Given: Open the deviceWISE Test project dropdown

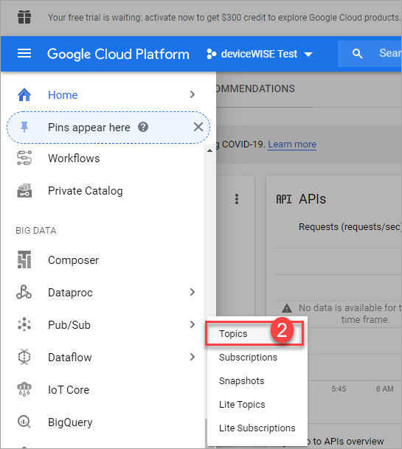Looking at the screenshot, I should [x=308, y=54].
